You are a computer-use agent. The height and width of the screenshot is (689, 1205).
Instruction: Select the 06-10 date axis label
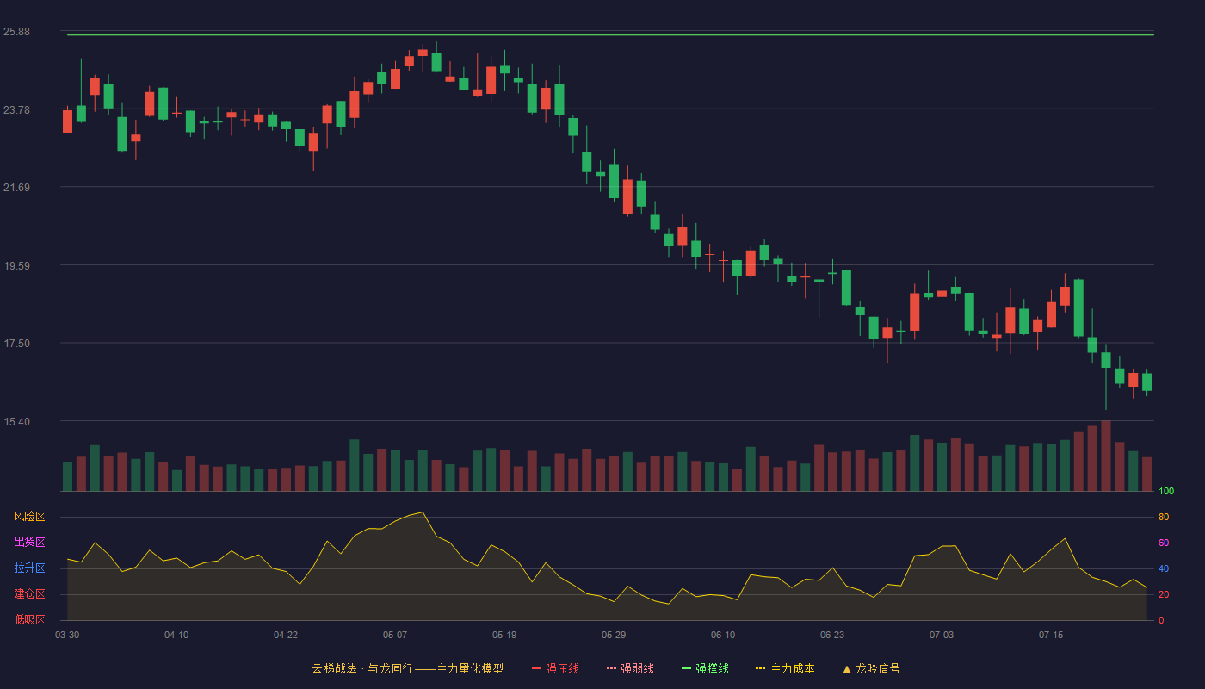[723, 635]
